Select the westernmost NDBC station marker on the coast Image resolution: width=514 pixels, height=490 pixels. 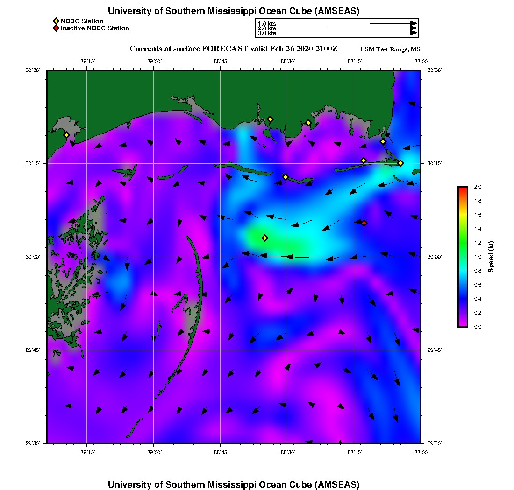click(x=66, y=135)
